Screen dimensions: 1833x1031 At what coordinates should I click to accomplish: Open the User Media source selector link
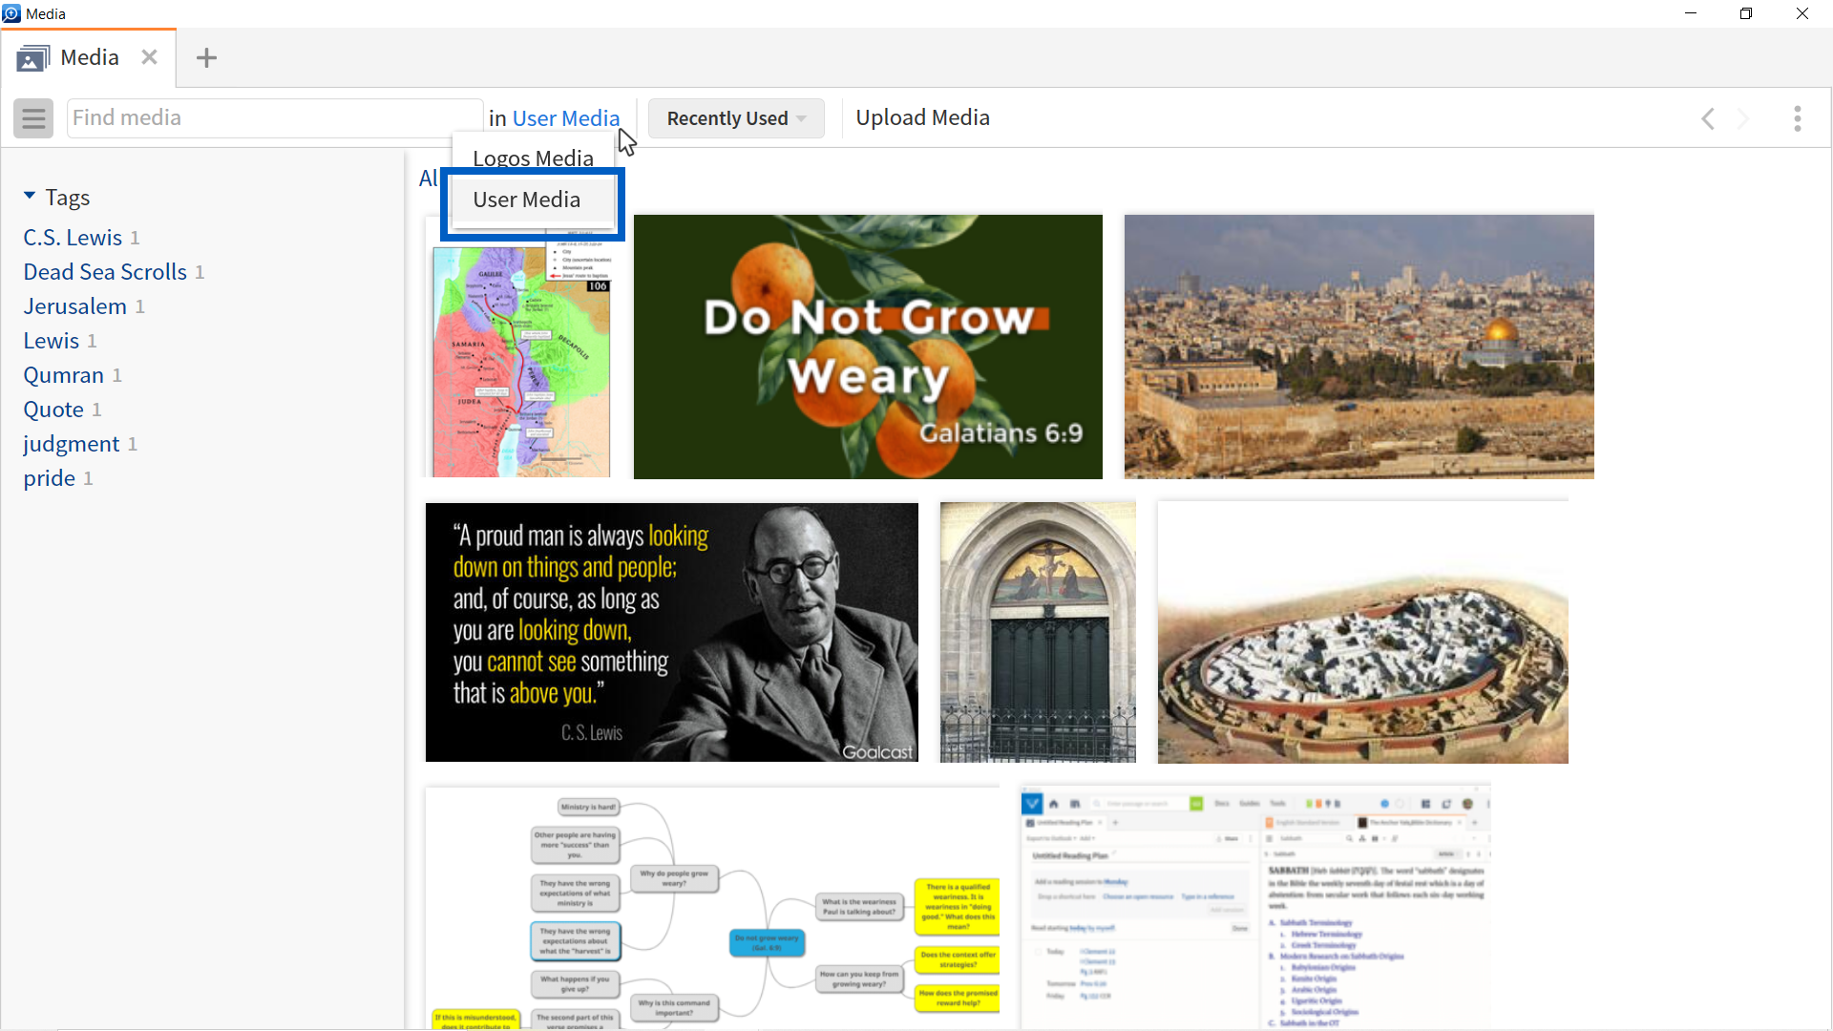click(x=566, y=118)
